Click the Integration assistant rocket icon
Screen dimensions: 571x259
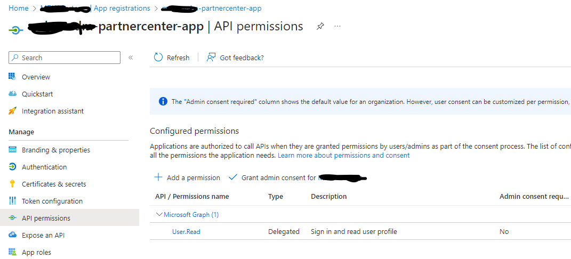point(13,111)
